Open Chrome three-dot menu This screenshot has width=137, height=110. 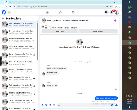(x=120, y=7)
